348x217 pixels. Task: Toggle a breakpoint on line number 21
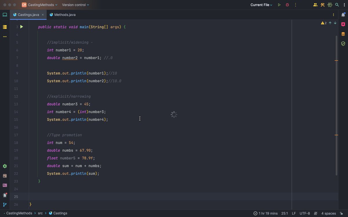(x=16, y=166)
